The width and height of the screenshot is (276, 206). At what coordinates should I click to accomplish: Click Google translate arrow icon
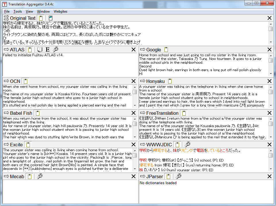[143, 50]
